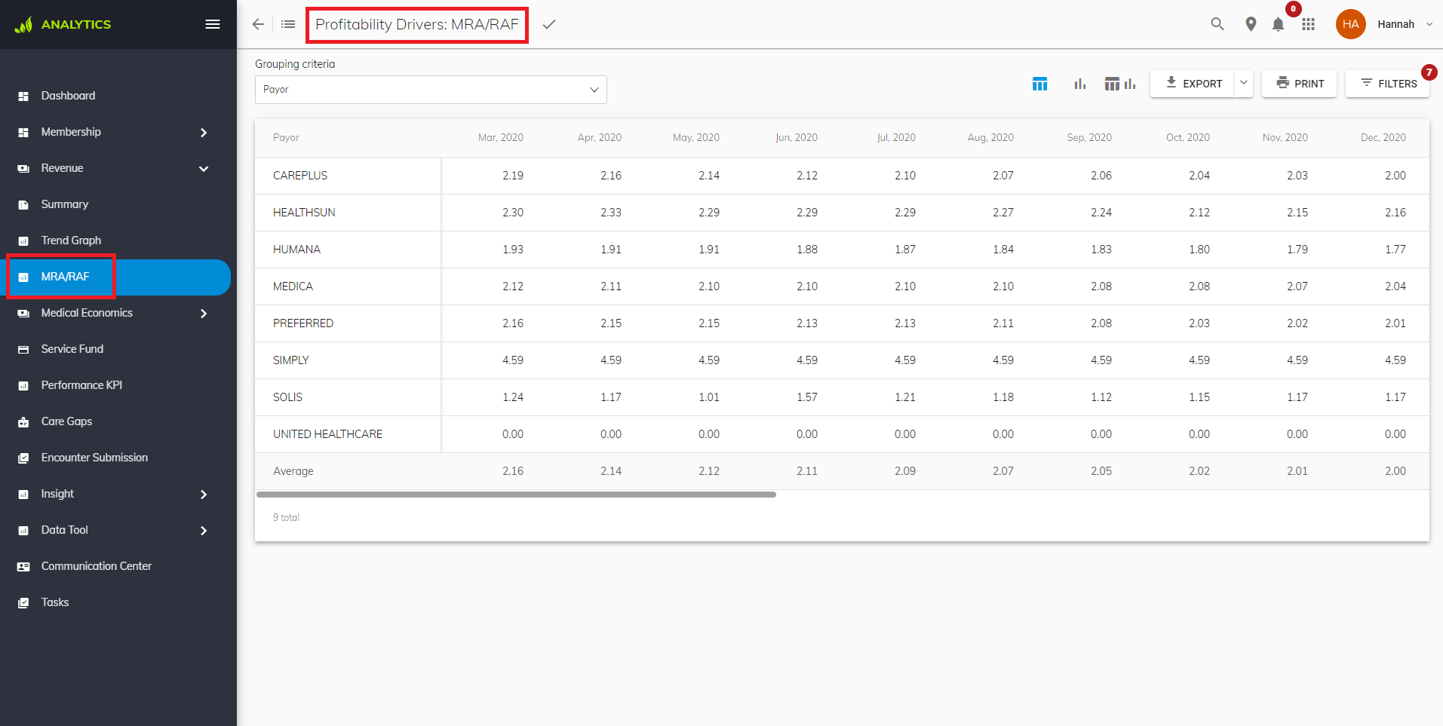1443x726 pixels.
Task: Go back using the arrow icon
Action: [x=258, y=24]
